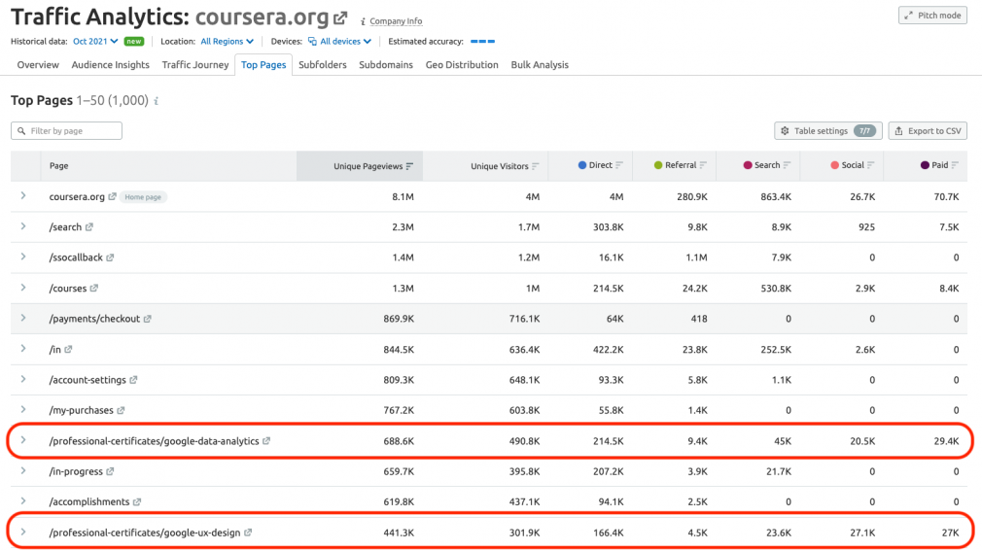The image size is (982, 550).
Task: Open external link icon beside /in
Action: tap(68, 349)
